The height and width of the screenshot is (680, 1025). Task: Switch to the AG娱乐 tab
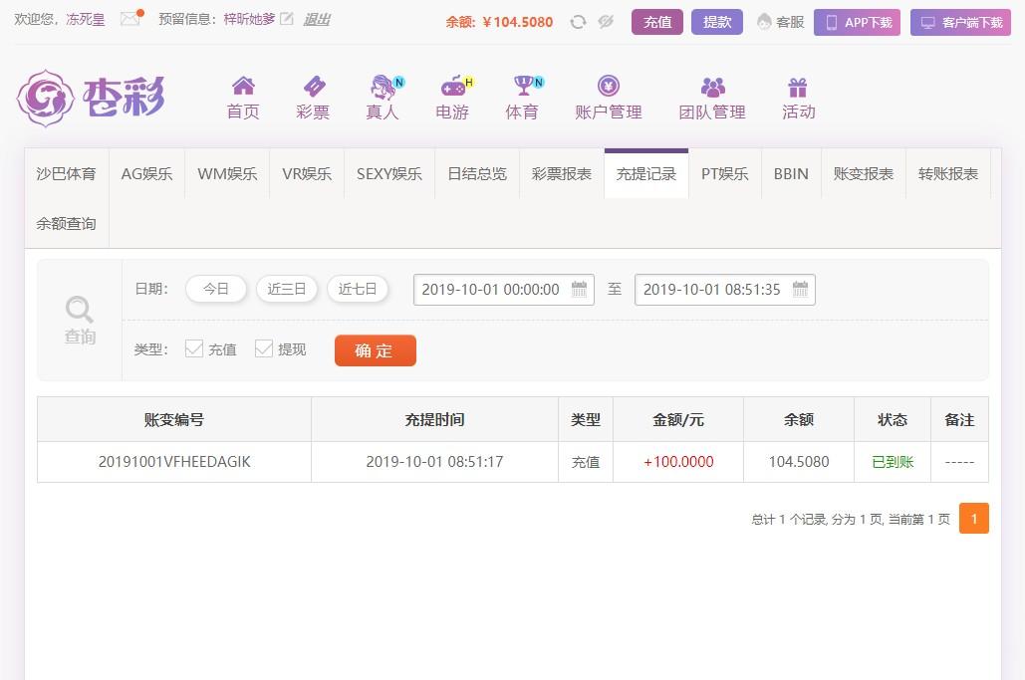[146, 173]
